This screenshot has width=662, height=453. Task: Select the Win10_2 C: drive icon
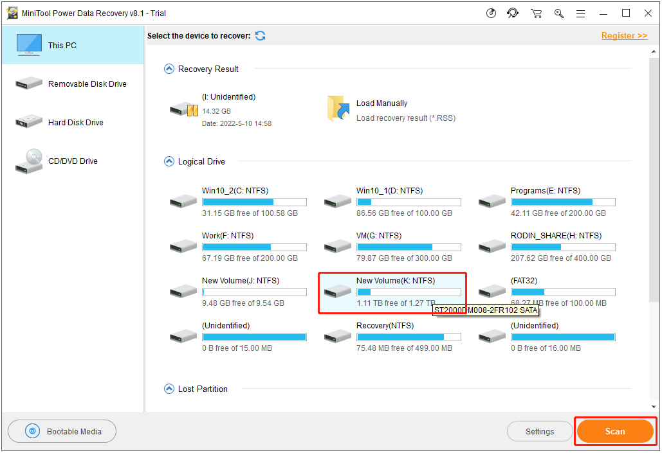click(x=183, y=201)
